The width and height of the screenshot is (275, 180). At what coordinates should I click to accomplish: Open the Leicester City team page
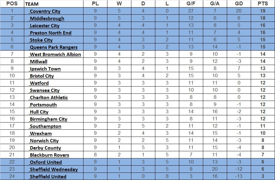(x=45, y=26)
